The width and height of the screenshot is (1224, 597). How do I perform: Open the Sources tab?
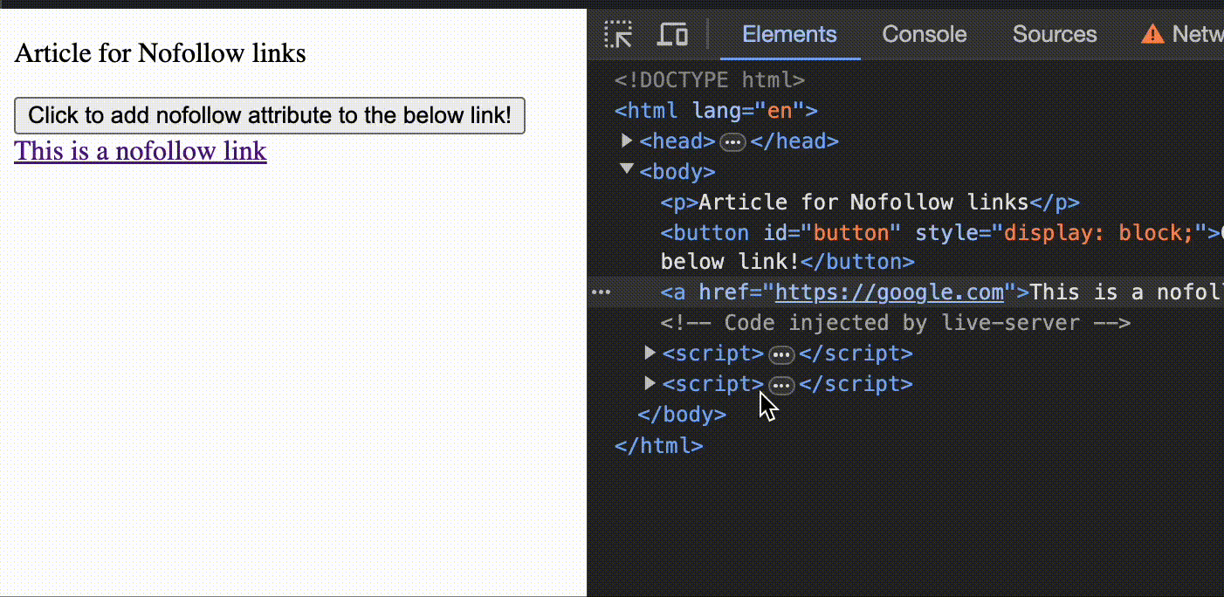pyautogui.click(x=1054, y=35)
